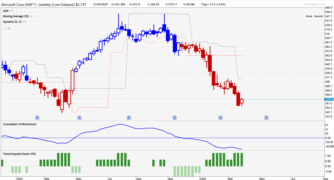Open the Moving Average (10) options
The width and height of the screenshot is (334, 180).
(31, 16)
